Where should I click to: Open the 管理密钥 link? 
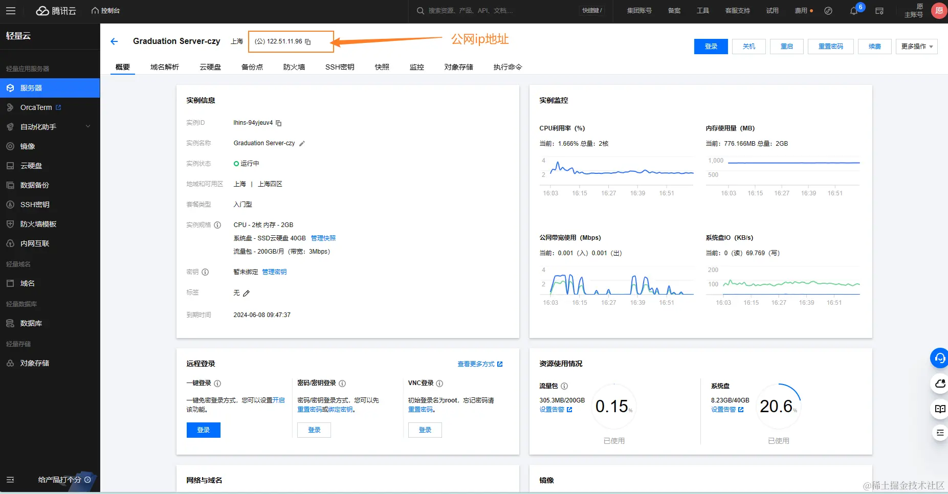click(275, 272)
